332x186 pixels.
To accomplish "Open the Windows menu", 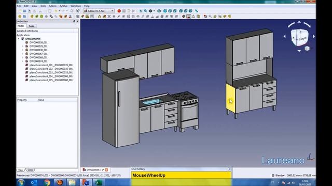I will point(76,6).
